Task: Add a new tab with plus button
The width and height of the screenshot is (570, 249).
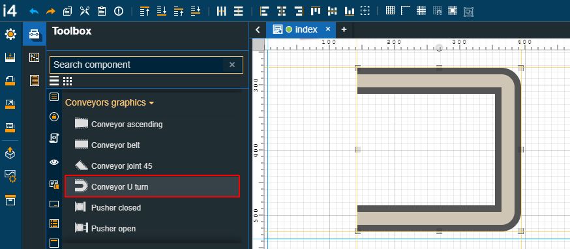Action: pos(344,30)
